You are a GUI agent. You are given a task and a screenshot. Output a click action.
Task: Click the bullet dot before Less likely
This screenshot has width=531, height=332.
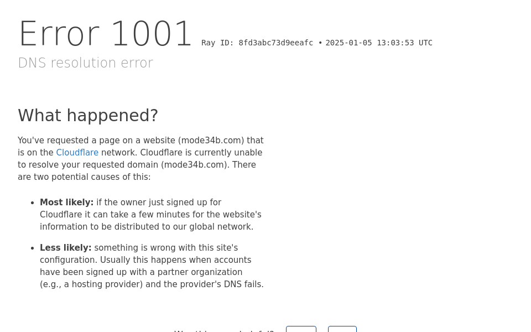click(32, 248)
